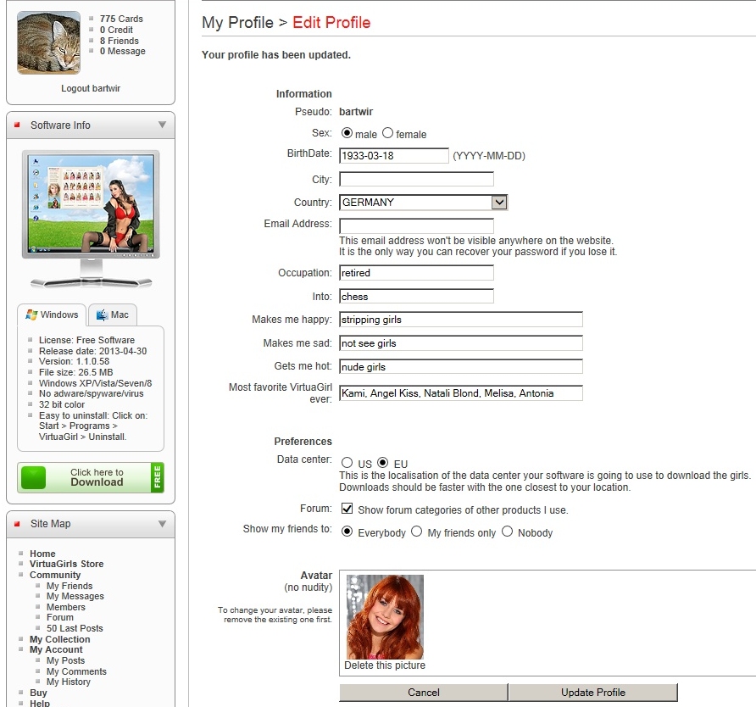Image resolution: width=756 pixels, height=707 pixels.
Task: Open the Country dropdown showing GERMANY
Action: click(x=423, y=203)
